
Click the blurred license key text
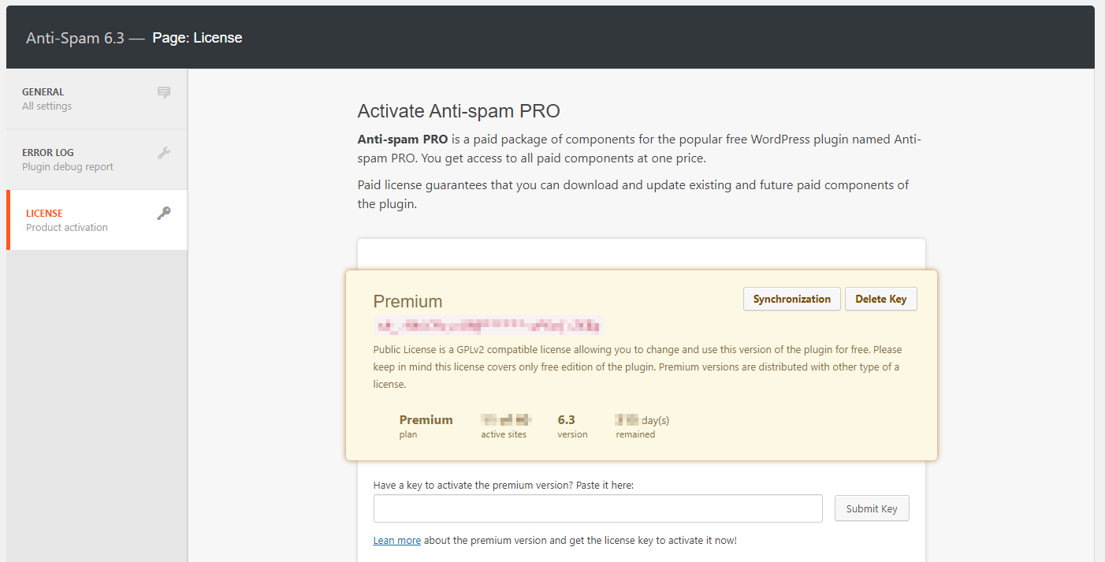[x=488, y=325]
